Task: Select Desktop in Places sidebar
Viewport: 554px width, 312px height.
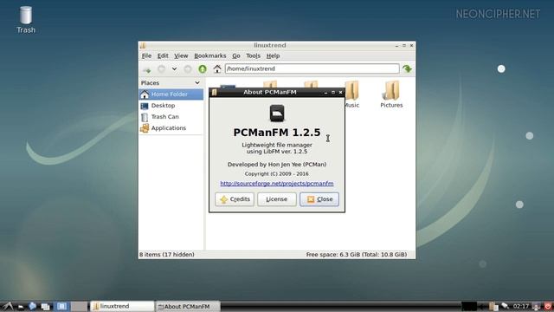Action: 171,106
